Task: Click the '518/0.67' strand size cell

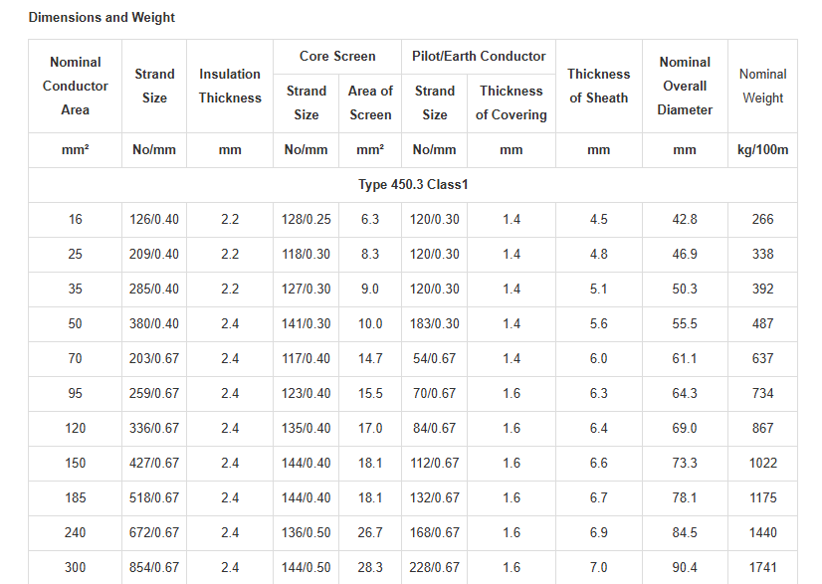Action: [x=154, y=498]
